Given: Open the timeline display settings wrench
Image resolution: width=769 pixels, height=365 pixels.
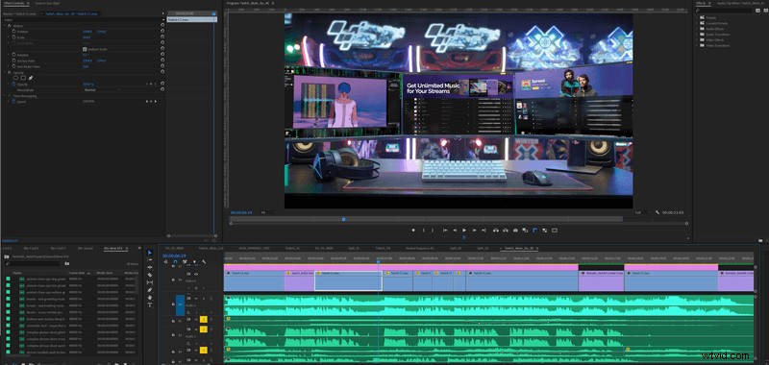Looking at the screenshot, I should [x=204, y=261].
